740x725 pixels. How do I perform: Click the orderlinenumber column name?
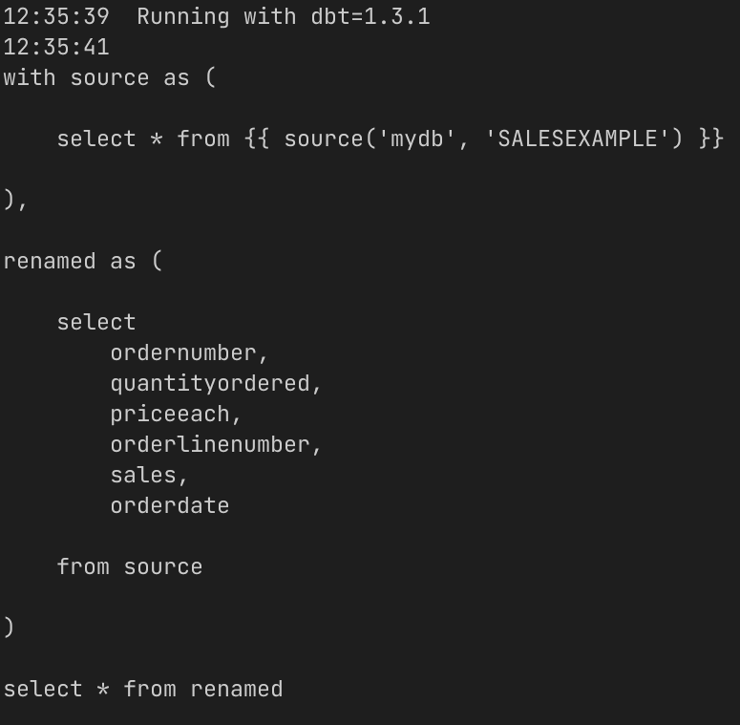click(x=210, y=445)
